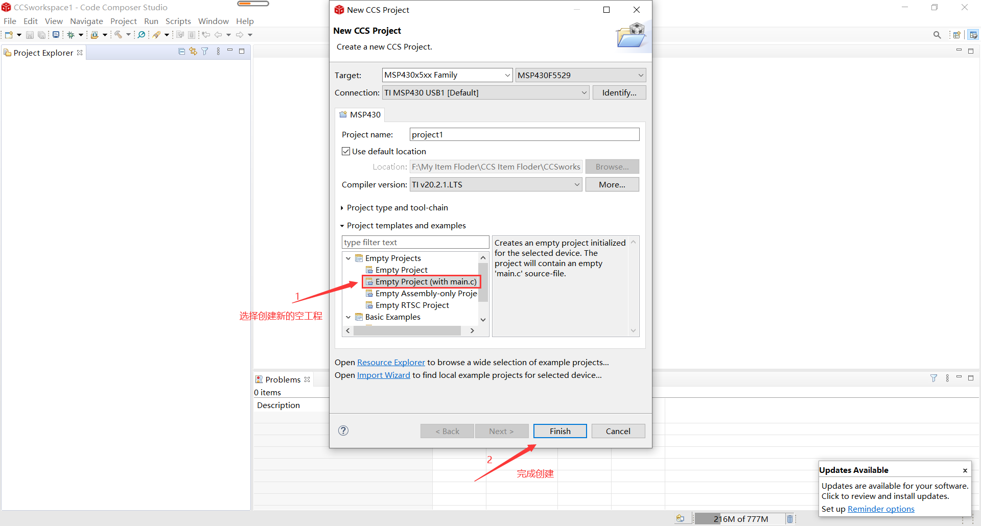This screenshot has height=526, width=981.
Task: Start Debug using the bug icon
Action: coord(71,35)
